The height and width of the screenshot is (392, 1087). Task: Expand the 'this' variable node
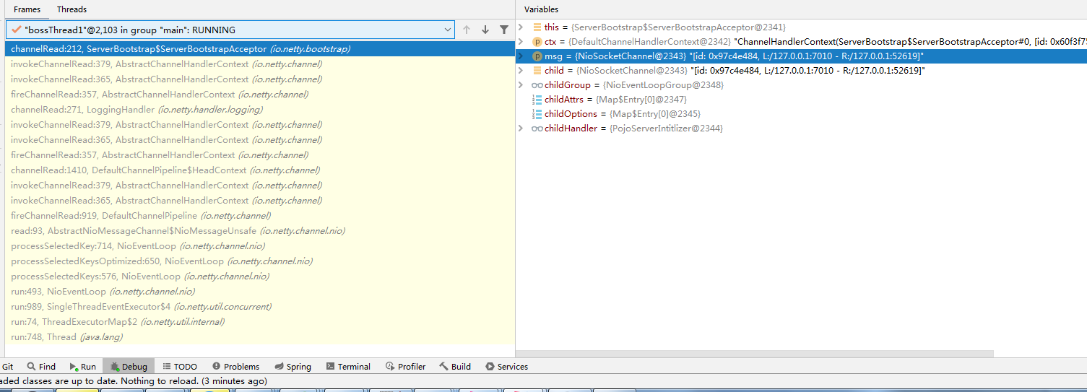pyautogui.click(x=521, y=27)
